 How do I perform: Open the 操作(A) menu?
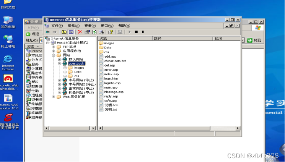[x=73, y=26]
